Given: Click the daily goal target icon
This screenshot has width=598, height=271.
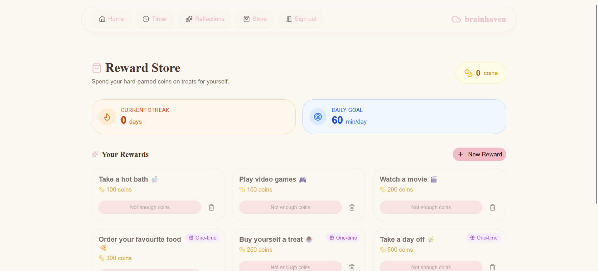Looking at the screenshot, I should 318,117.
